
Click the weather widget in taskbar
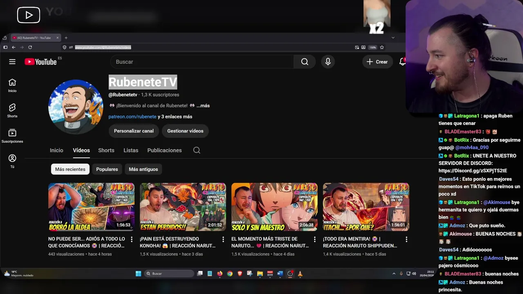point(18,274)
